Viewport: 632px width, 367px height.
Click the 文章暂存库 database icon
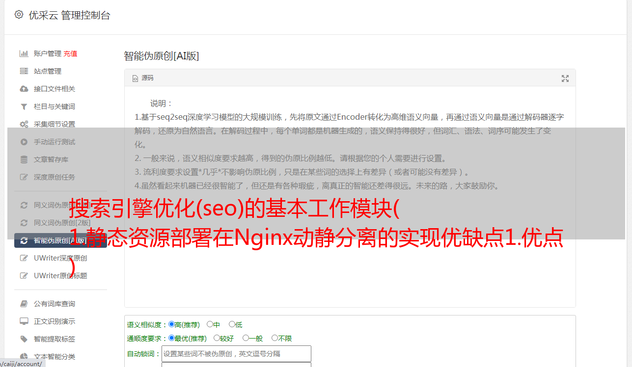(x=24, y=159)
